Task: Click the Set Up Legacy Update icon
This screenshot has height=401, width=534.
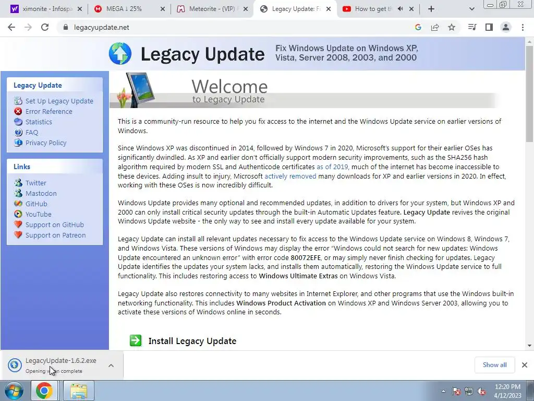Action: click(18, 101)
